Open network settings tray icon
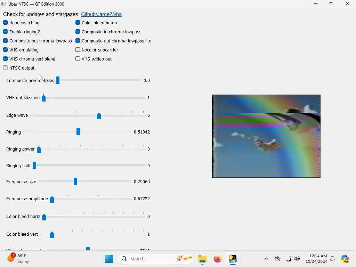Screen dimensions: 356x267 288,259
